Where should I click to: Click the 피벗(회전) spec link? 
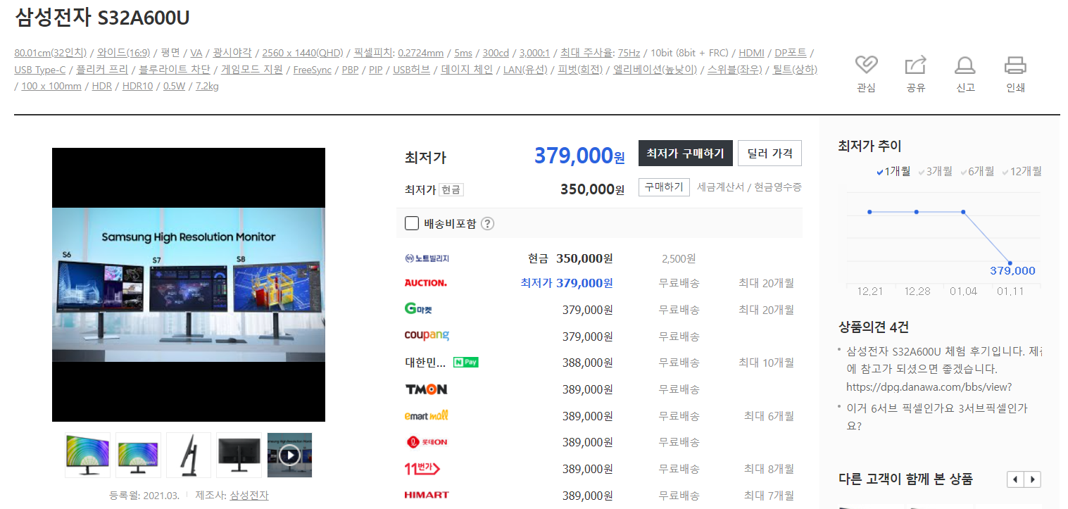(580, 70)
